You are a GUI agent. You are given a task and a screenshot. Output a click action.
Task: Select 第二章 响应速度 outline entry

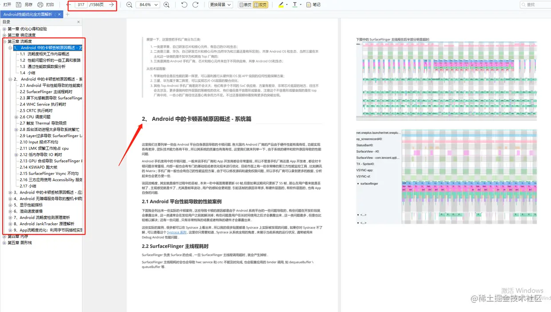point(21,35)
